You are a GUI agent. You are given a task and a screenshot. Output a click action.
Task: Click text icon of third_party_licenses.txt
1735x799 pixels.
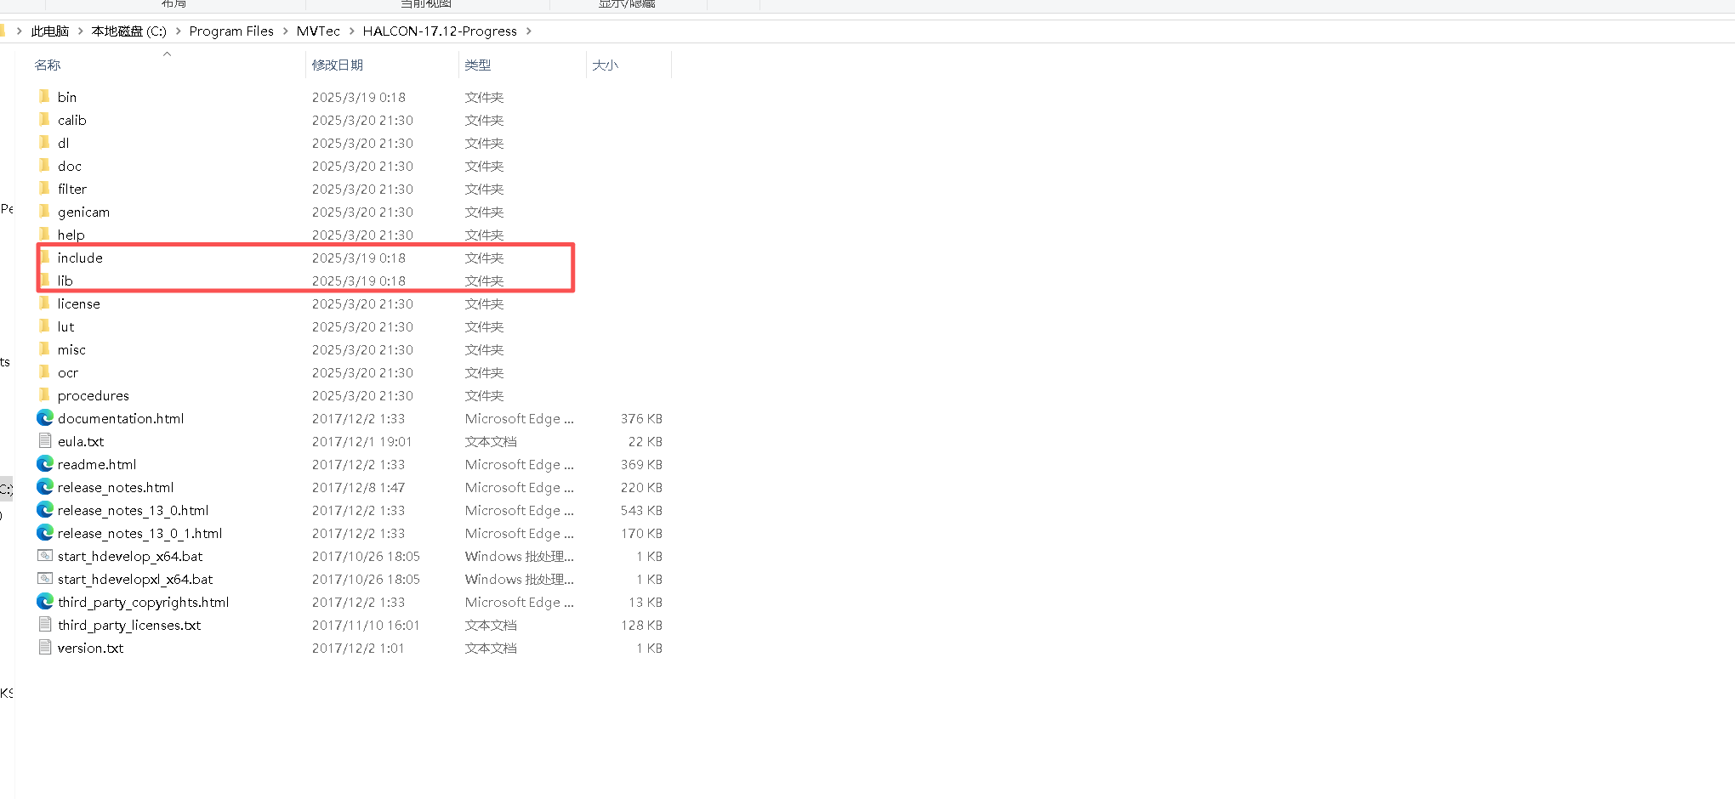tap(45, 624)
